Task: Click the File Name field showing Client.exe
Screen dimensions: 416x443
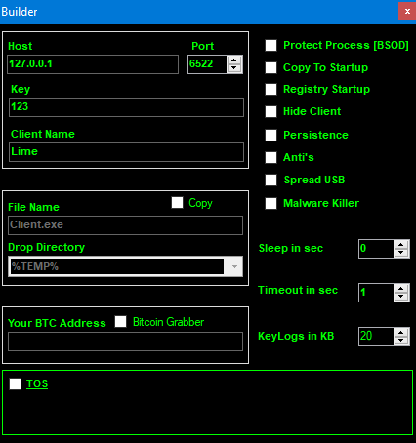Action: 125,225
